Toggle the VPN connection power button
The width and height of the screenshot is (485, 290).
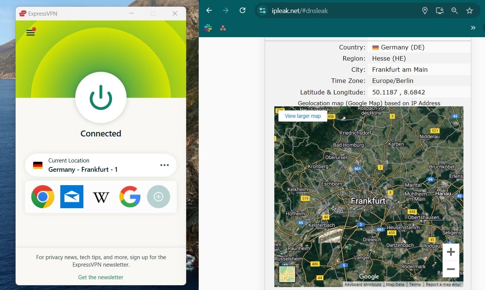pyautogui.click(x=101, y=97)
